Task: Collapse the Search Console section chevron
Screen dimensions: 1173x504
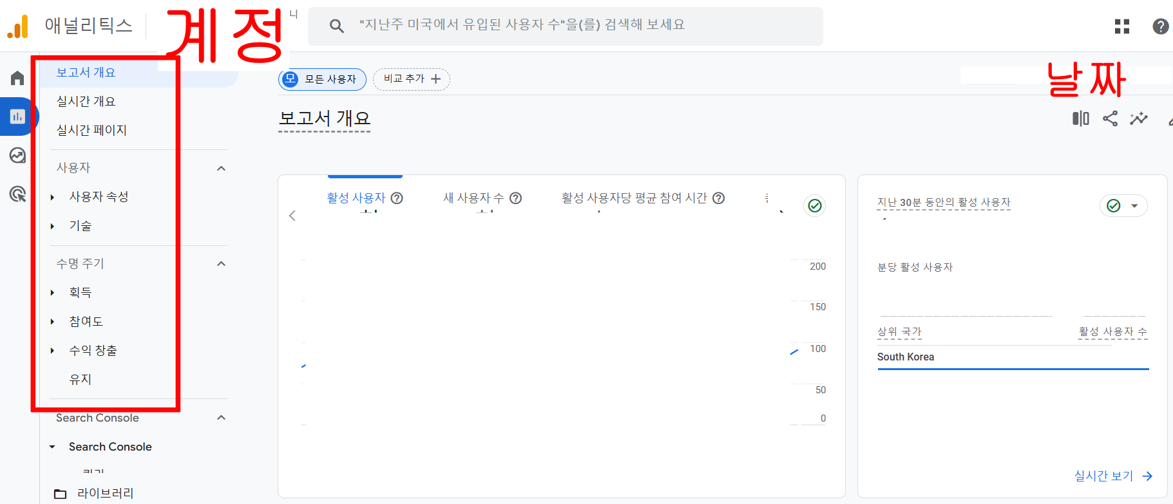Action: pyautogui.click(x=221, y=418)
